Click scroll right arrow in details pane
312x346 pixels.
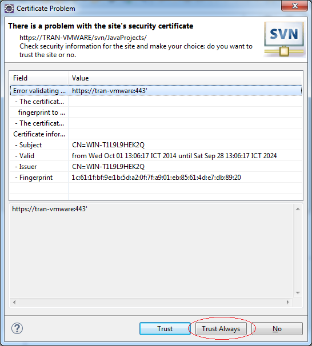287,302
